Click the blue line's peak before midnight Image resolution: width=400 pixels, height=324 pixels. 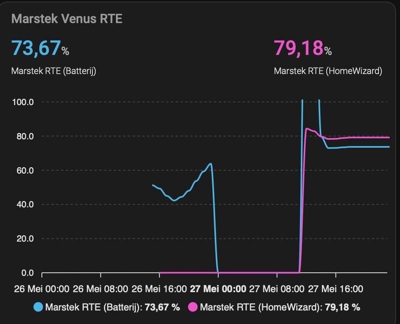pos(210,163)
